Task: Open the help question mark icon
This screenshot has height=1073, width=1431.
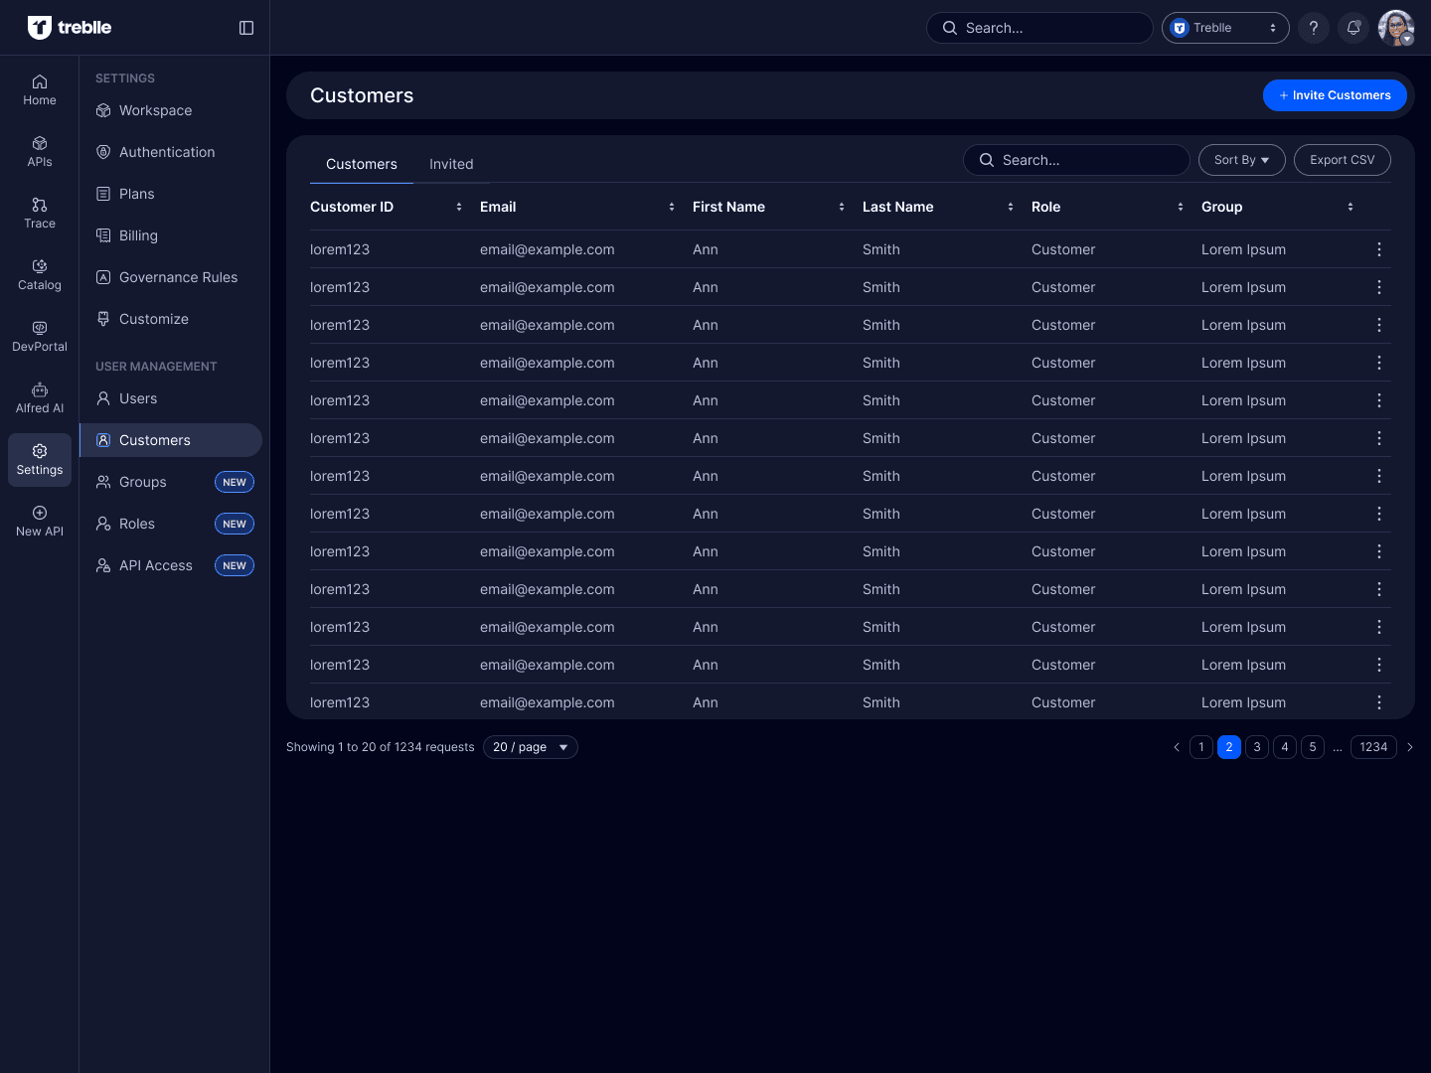Action: 1314,28
